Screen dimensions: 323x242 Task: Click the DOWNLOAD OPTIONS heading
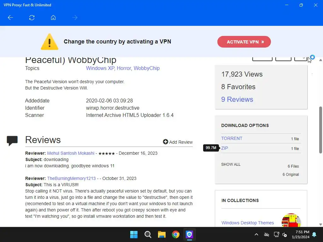pos(245,125)
